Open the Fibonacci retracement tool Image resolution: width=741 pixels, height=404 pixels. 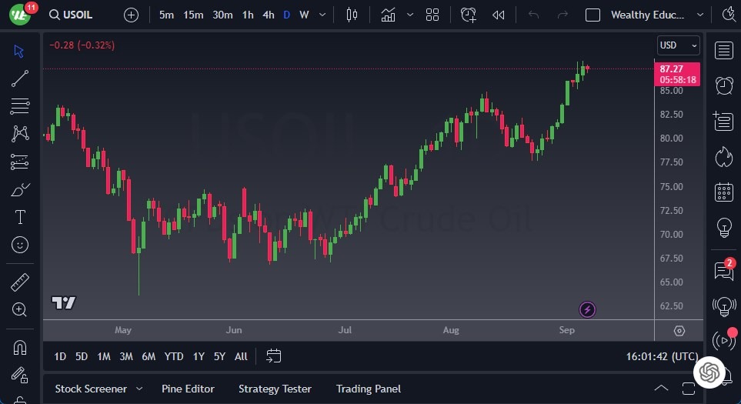click(20, 105)
